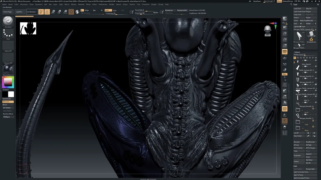Collapse the Subtool panel header
321x180 pixels.
297,52
